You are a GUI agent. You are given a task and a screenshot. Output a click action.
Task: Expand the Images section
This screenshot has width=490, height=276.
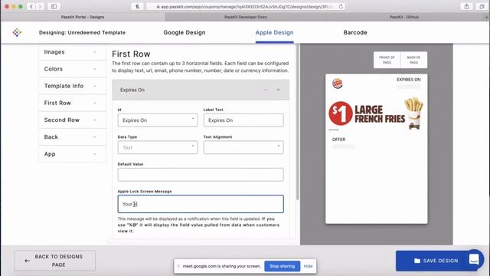click(72, 52)
